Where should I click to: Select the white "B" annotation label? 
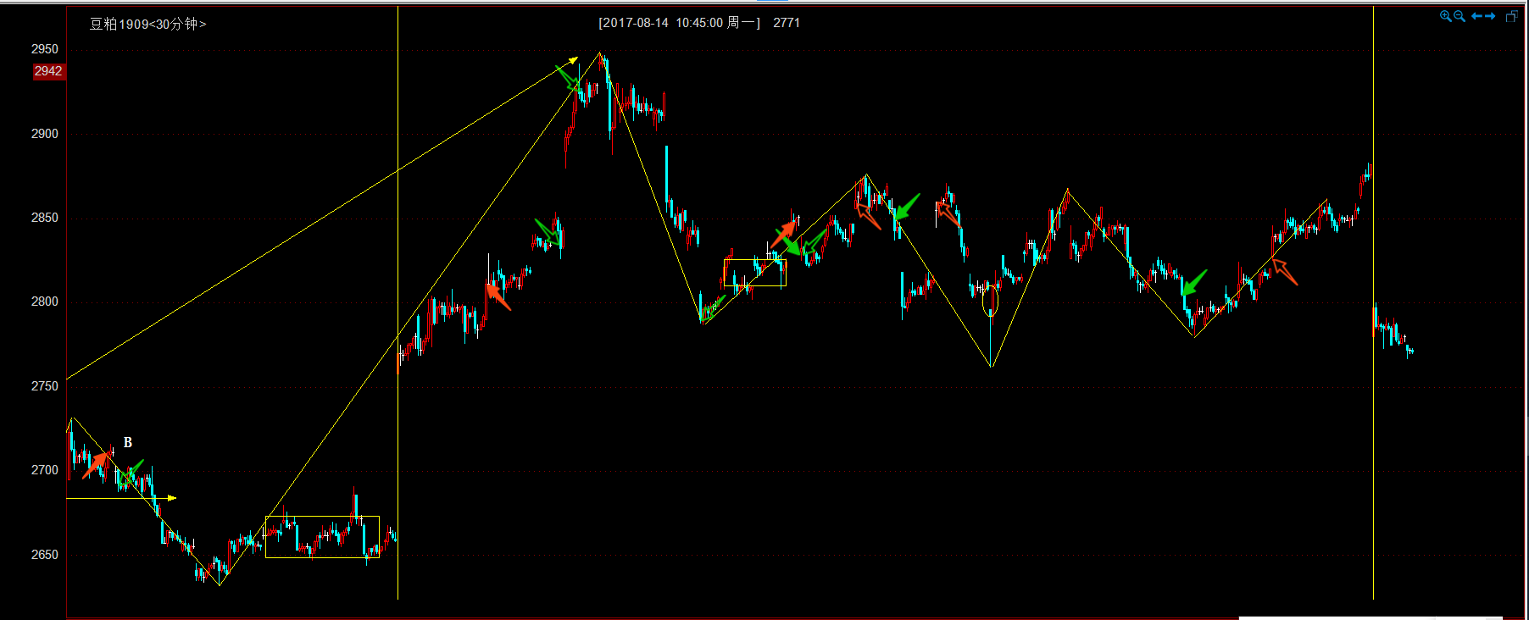click(x=128, y=442)
